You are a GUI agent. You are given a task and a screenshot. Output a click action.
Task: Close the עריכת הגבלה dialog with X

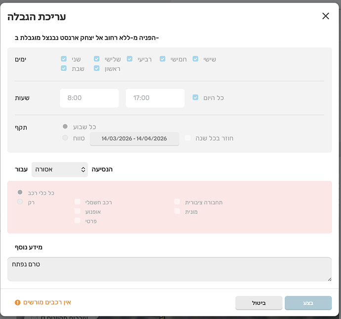325,16
